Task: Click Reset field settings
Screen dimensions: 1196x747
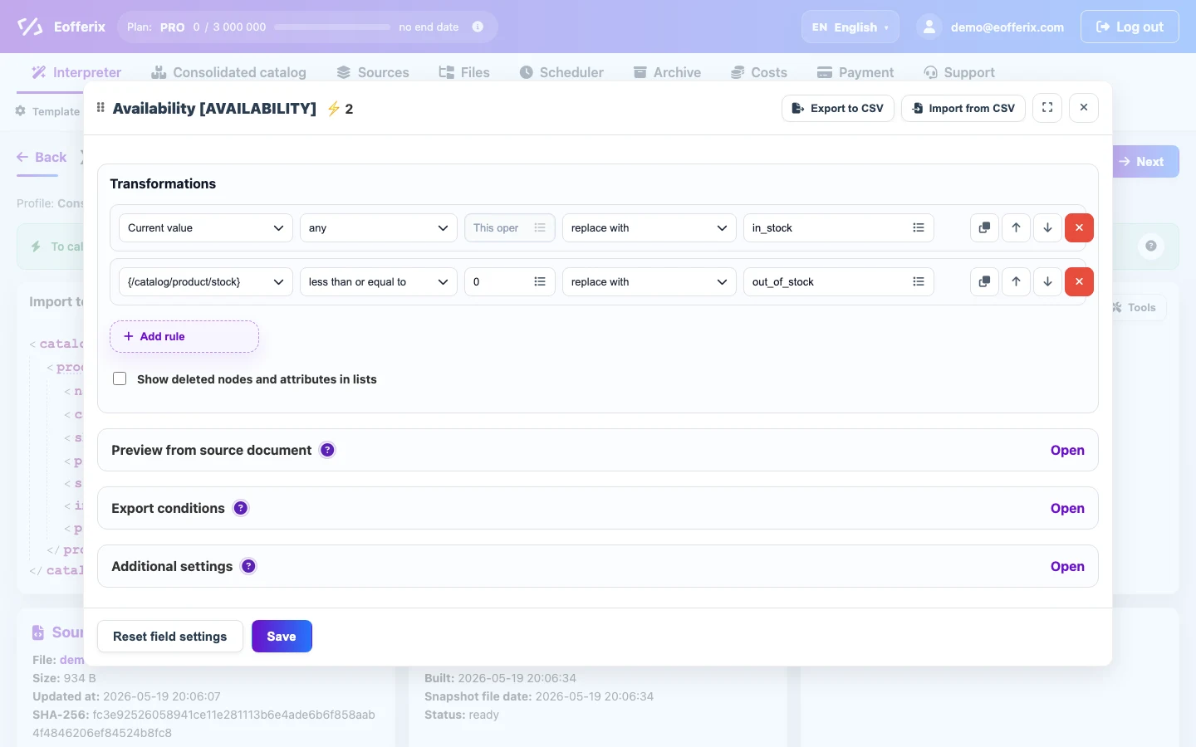Action: (170, 636)
